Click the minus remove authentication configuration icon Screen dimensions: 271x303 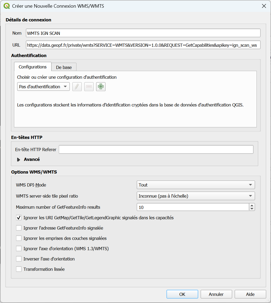(x=89, y=87)
